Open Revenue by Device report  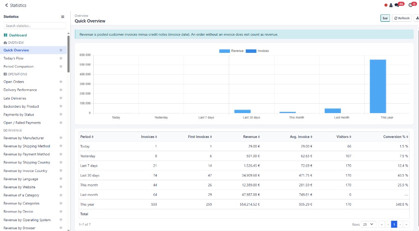pyautogui.click(x=18, y=211)
